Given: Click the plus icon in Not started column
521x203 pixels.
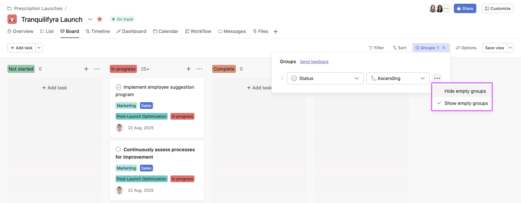Looking at the screenshot, I should [86, 69].
